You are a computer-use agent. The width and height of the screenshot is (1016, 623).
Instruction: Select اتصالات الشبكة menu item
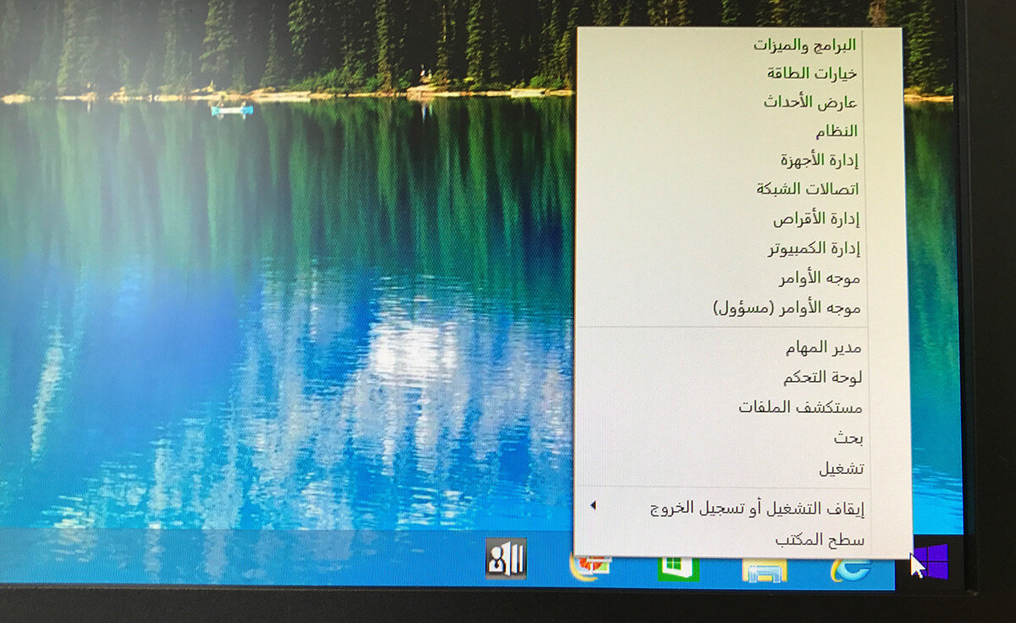point(808,189)
